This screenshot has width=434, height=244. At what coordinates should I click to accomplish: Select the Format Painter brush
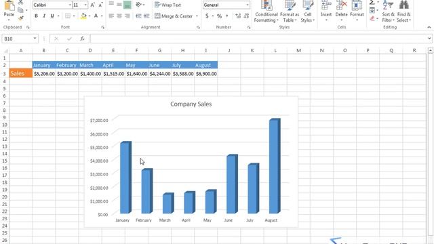point(21,18)
